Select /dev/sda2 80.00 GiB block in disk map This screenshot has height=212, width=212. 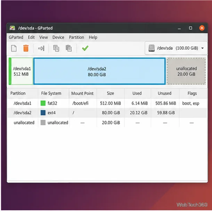(99, 71)
